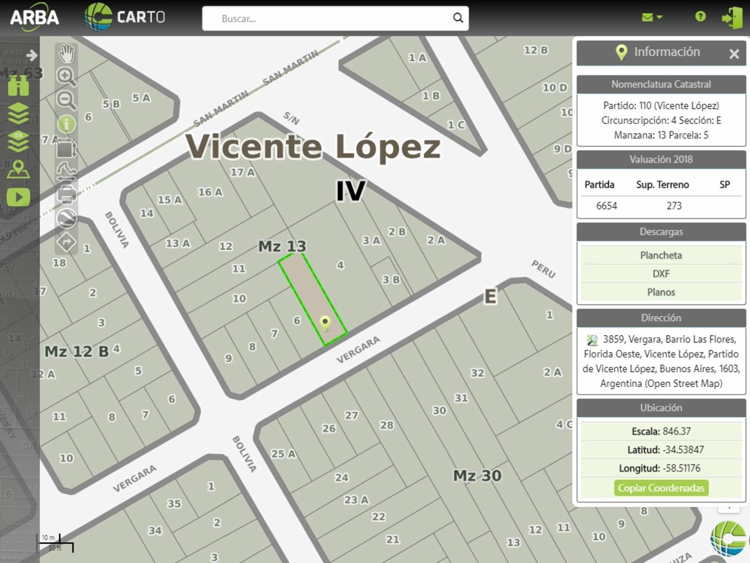The image size is (750, 563).
Task: Click the print map icon
Action: point(66,194)
